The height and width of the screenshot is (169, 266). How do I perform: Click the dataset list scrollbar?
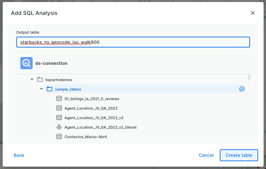tap(249, 77)
